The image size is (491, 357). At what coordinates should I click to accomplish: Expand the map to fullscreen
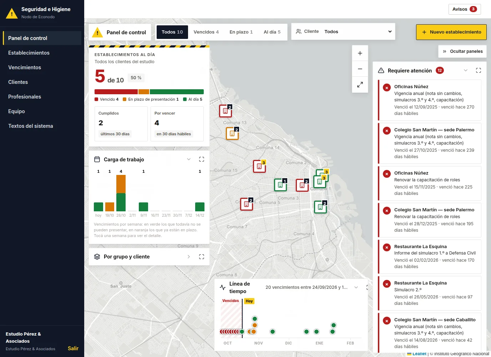point(360,85)
